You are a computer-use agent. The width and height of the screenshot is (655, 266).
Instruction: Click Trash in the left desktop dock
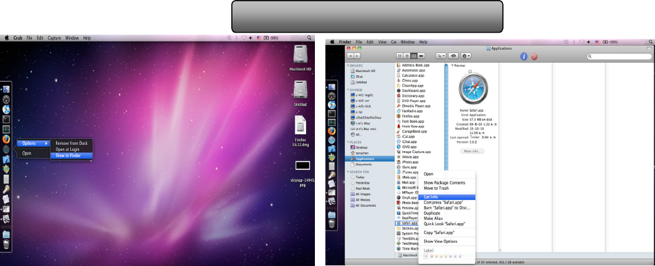point(6,245)
